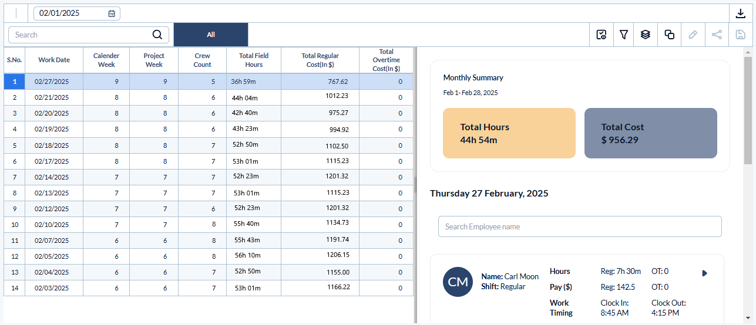
Task: Click the Work Date column header
Action: click(54, 60)
